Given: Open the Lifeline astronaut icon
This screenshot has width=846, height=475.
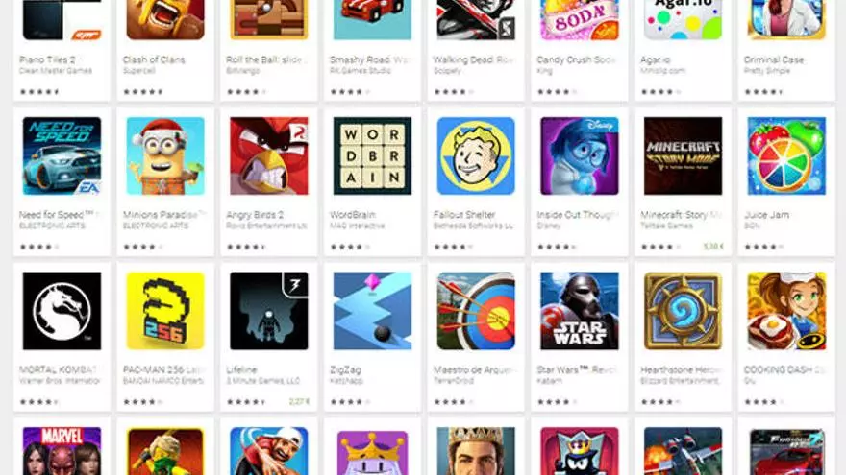Looking at the screenshot, I should pos(268,311).
